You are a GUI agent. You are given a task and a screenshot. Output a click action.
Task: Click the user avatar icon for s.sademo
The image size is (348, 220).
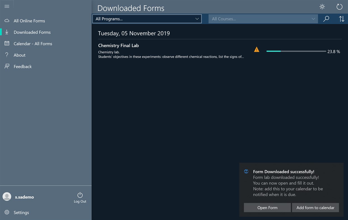[7, 197]
